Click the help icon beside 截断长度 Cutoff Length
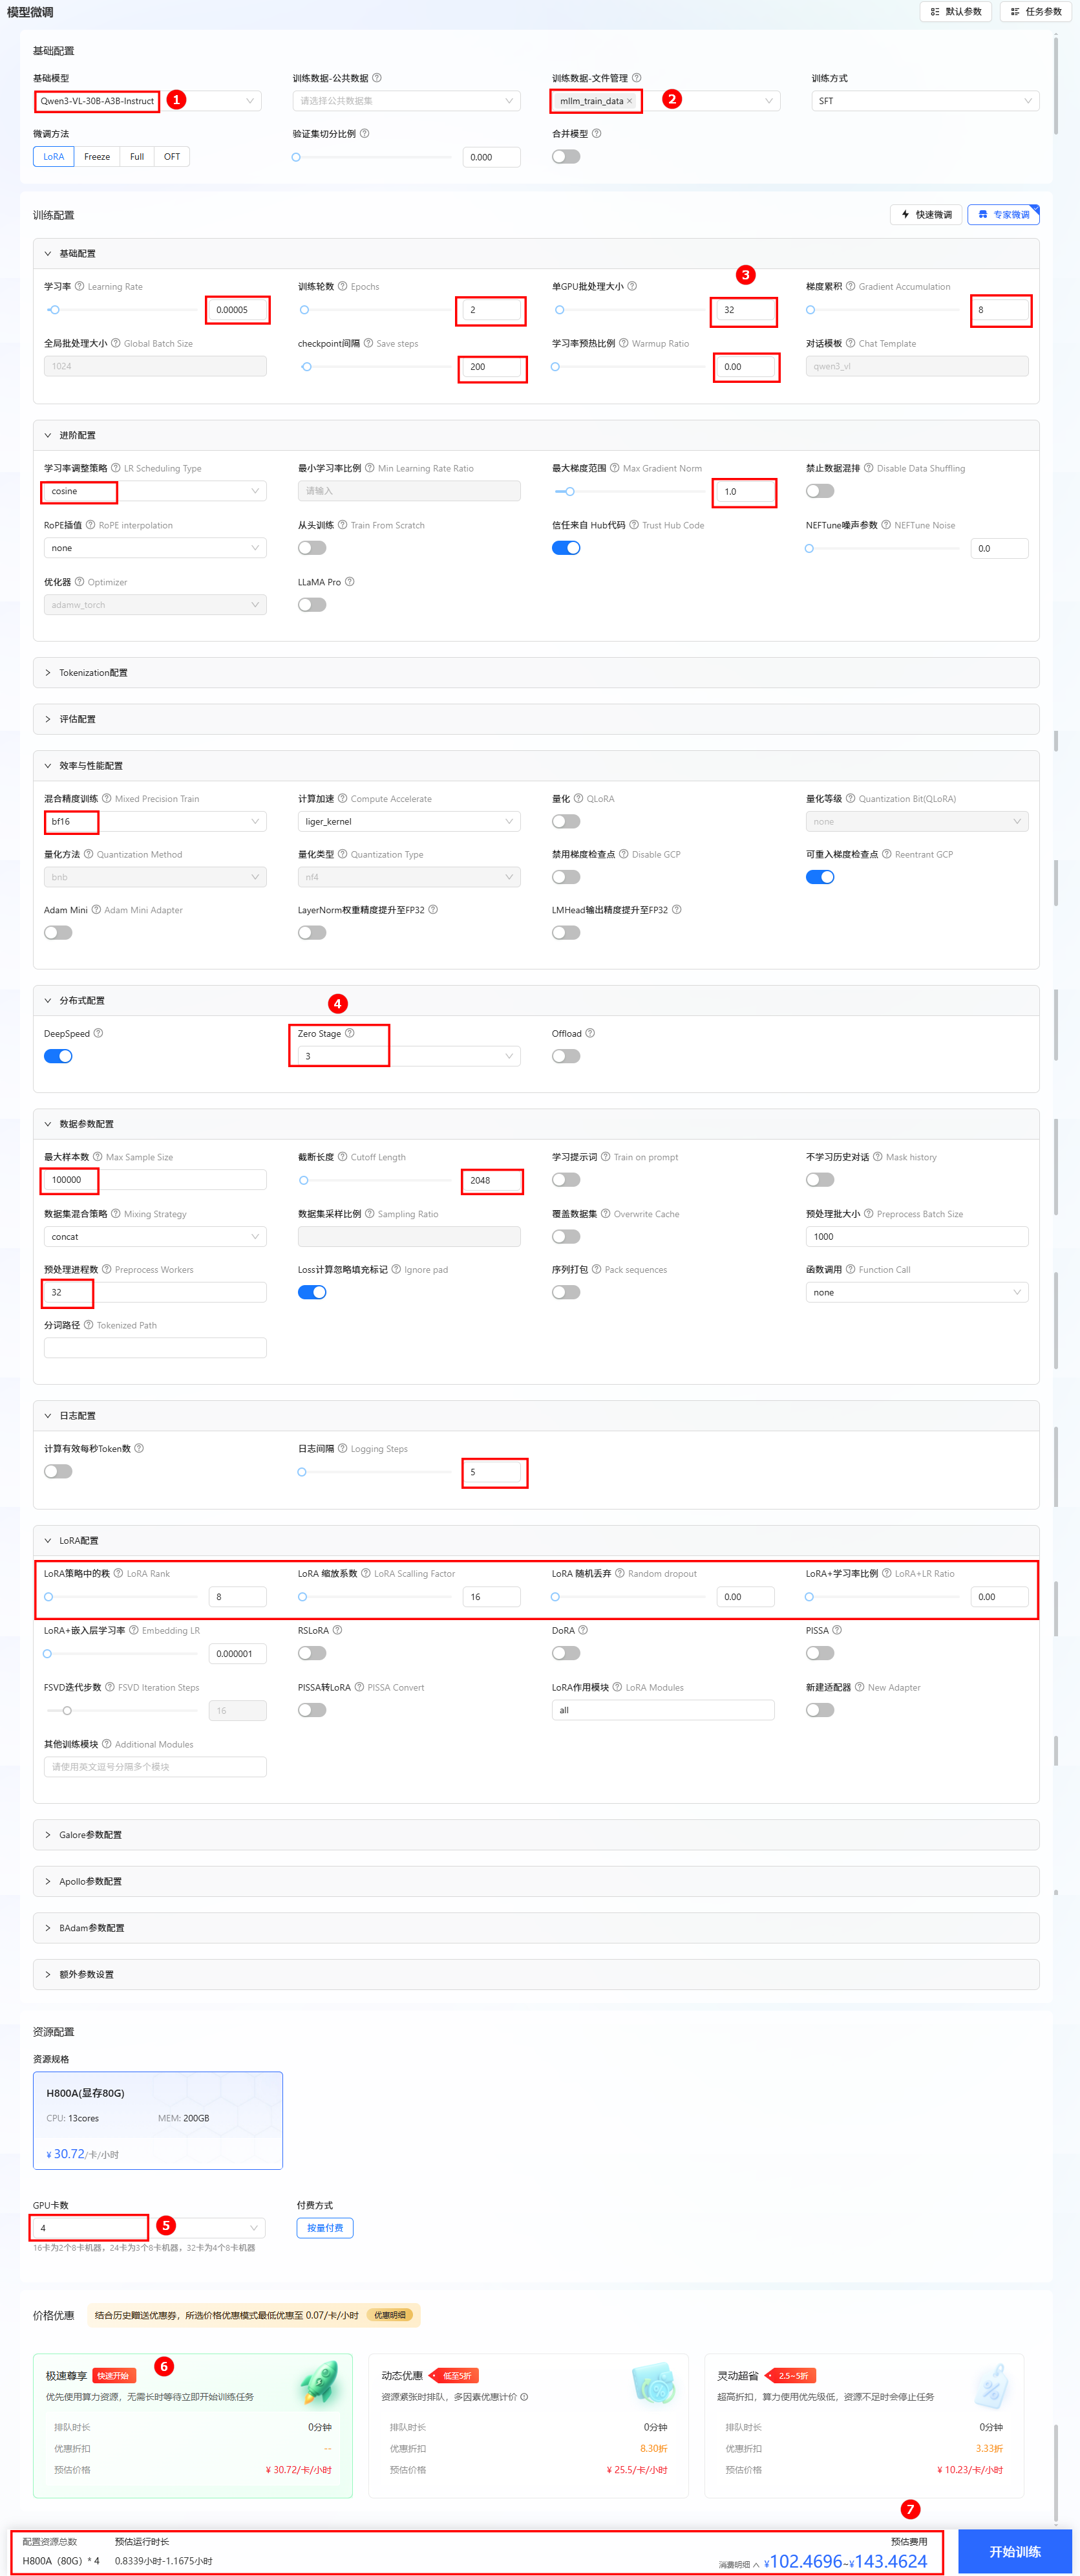Image resolution: width=1080 pixels, height=2576 pixels. pyautogui.click(x=343, y=1157)
